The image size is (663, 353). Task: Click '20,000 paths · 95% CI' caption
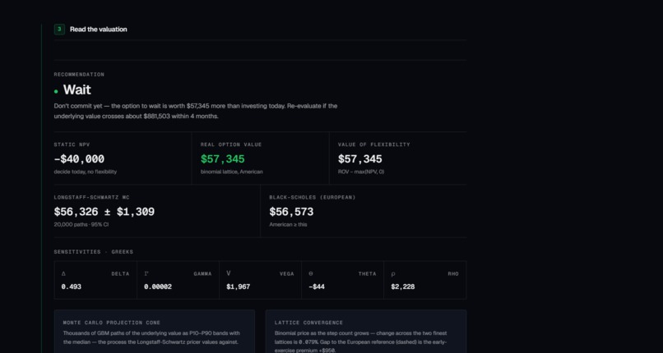pos(81,225)
